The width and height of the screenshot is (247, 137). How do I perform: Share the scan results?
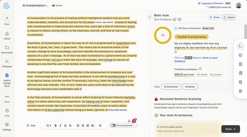(214, 17)
